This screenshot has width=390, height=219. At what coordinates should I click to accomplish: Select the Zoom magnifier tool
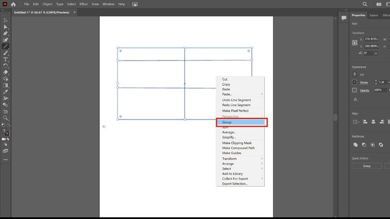pyautogui.click(x=6, y=118)
